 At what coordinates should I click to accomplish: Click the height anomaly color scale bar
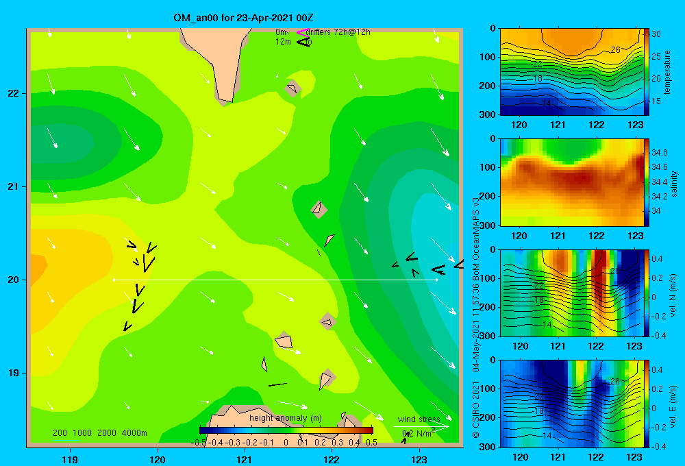(x=286, y=430)
